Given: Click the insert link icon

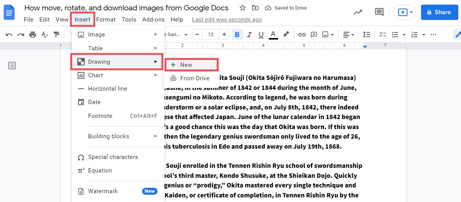Looking at the screenshot, I should 302,35.
